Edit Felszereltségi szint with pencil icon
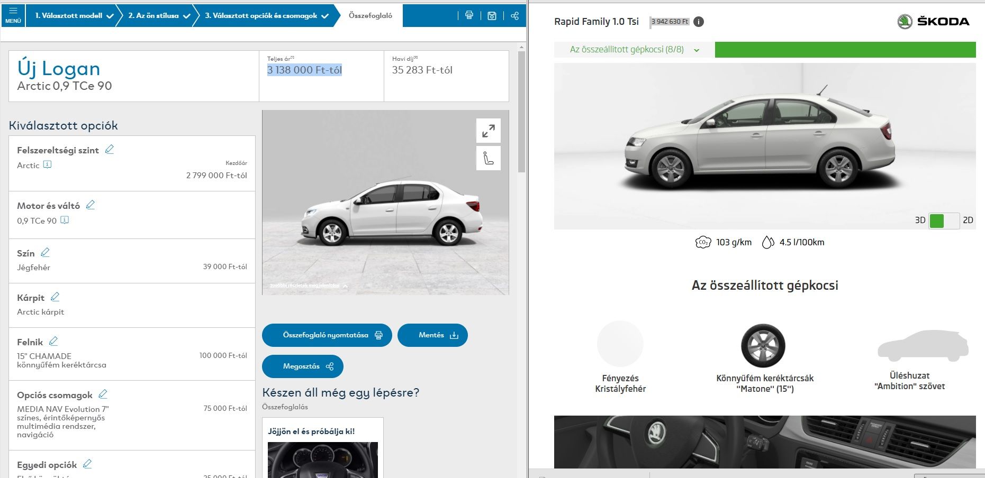The image size is (985, 478). tap(110, 150)
